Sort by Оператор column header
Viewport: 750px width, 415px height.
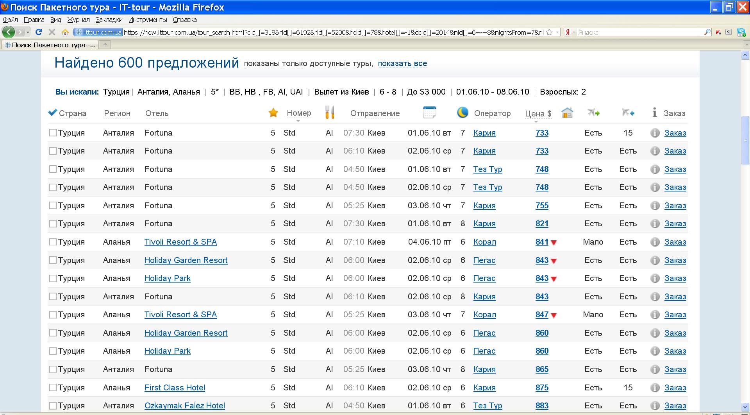point(492,113)
